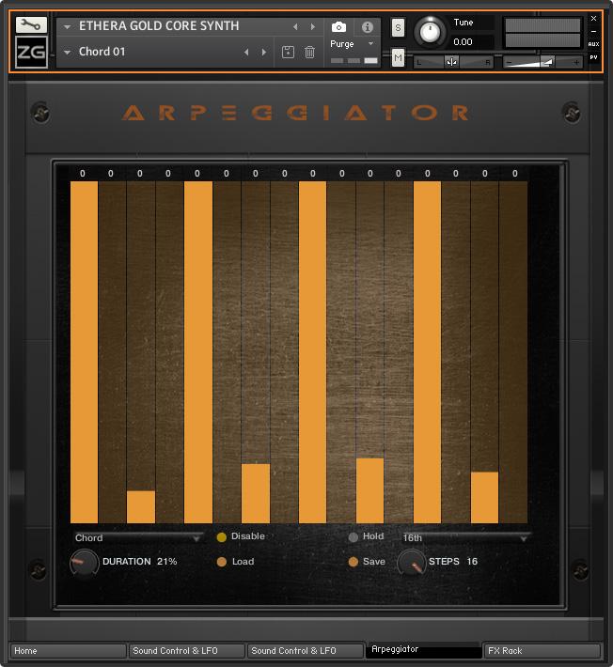Image resolution: width=613 pixels, height=667 pixels.
Task: Solo the instrument with the S button
Action: pyautogui.click(x=398, y=27)
